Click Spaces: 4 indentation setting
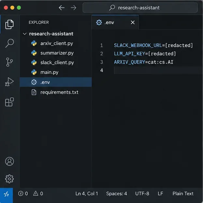203x203 pixels. click(117, 194)
